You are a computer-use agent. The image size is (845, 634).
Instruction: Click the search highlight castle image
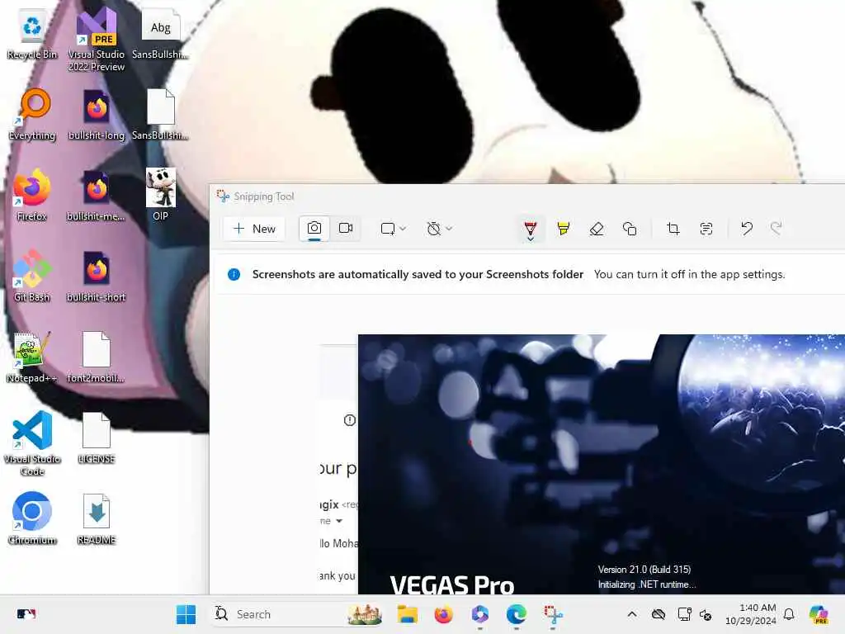tap(365, 614)
